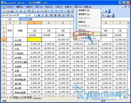
Task: Select the yellow cell C4
Action: pyautogui.click(x=35, y=39)
